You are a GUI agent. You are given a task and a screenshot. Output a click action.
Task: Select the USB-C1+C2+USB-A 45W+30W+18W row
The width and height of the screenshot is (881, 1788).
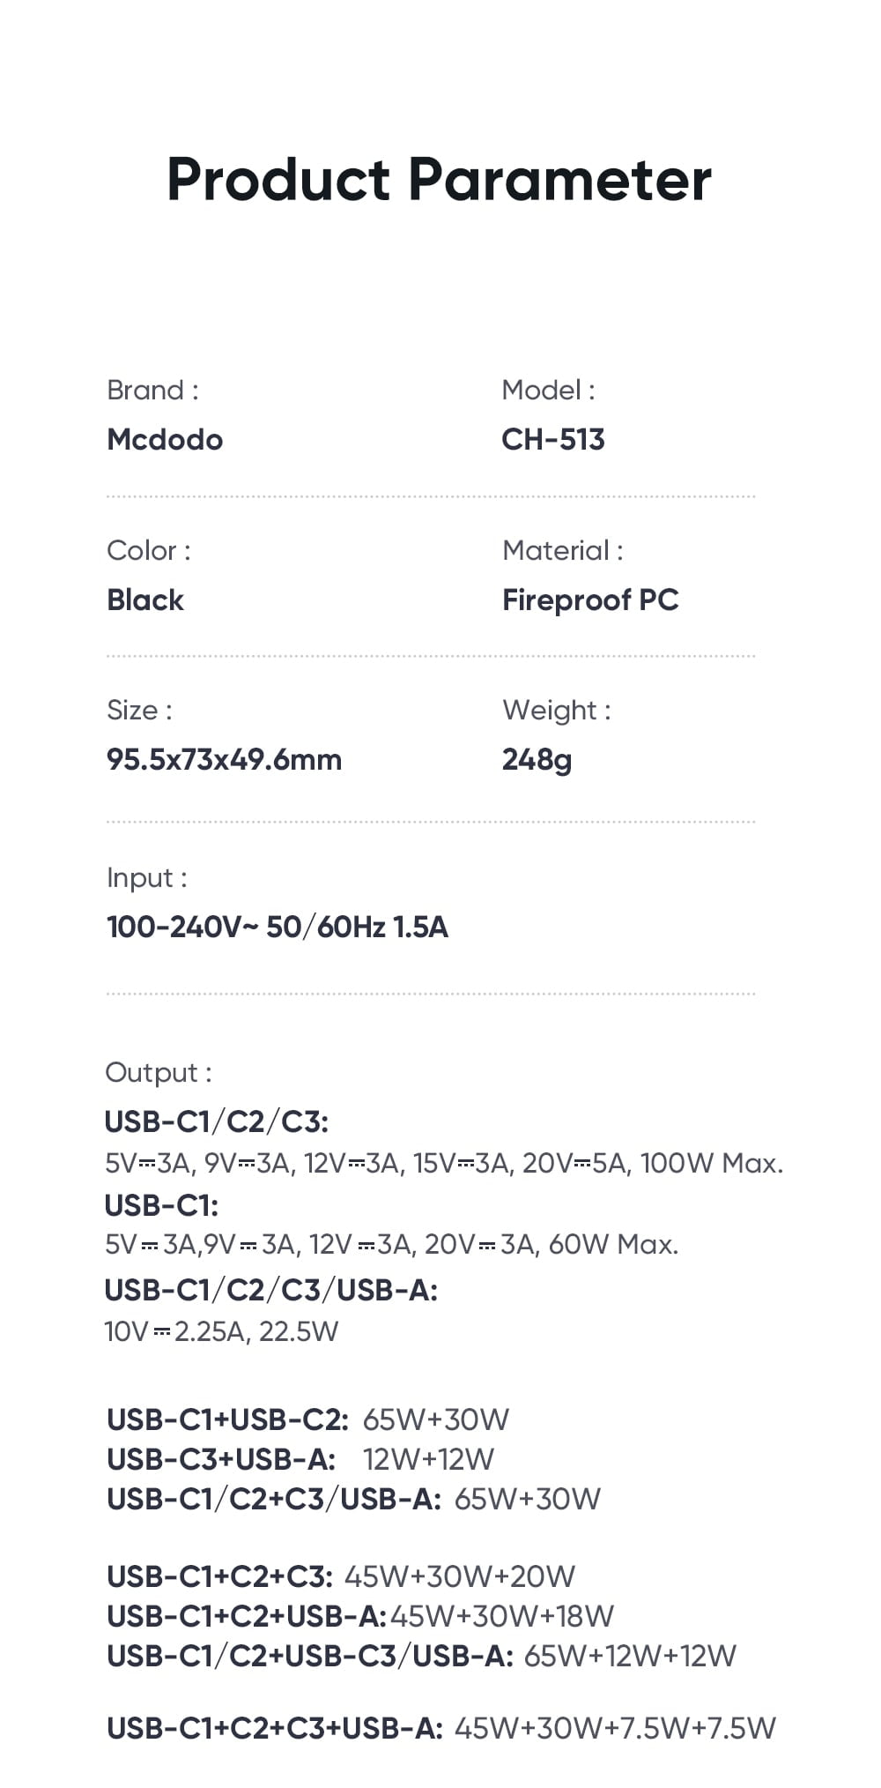(360, 1616)
